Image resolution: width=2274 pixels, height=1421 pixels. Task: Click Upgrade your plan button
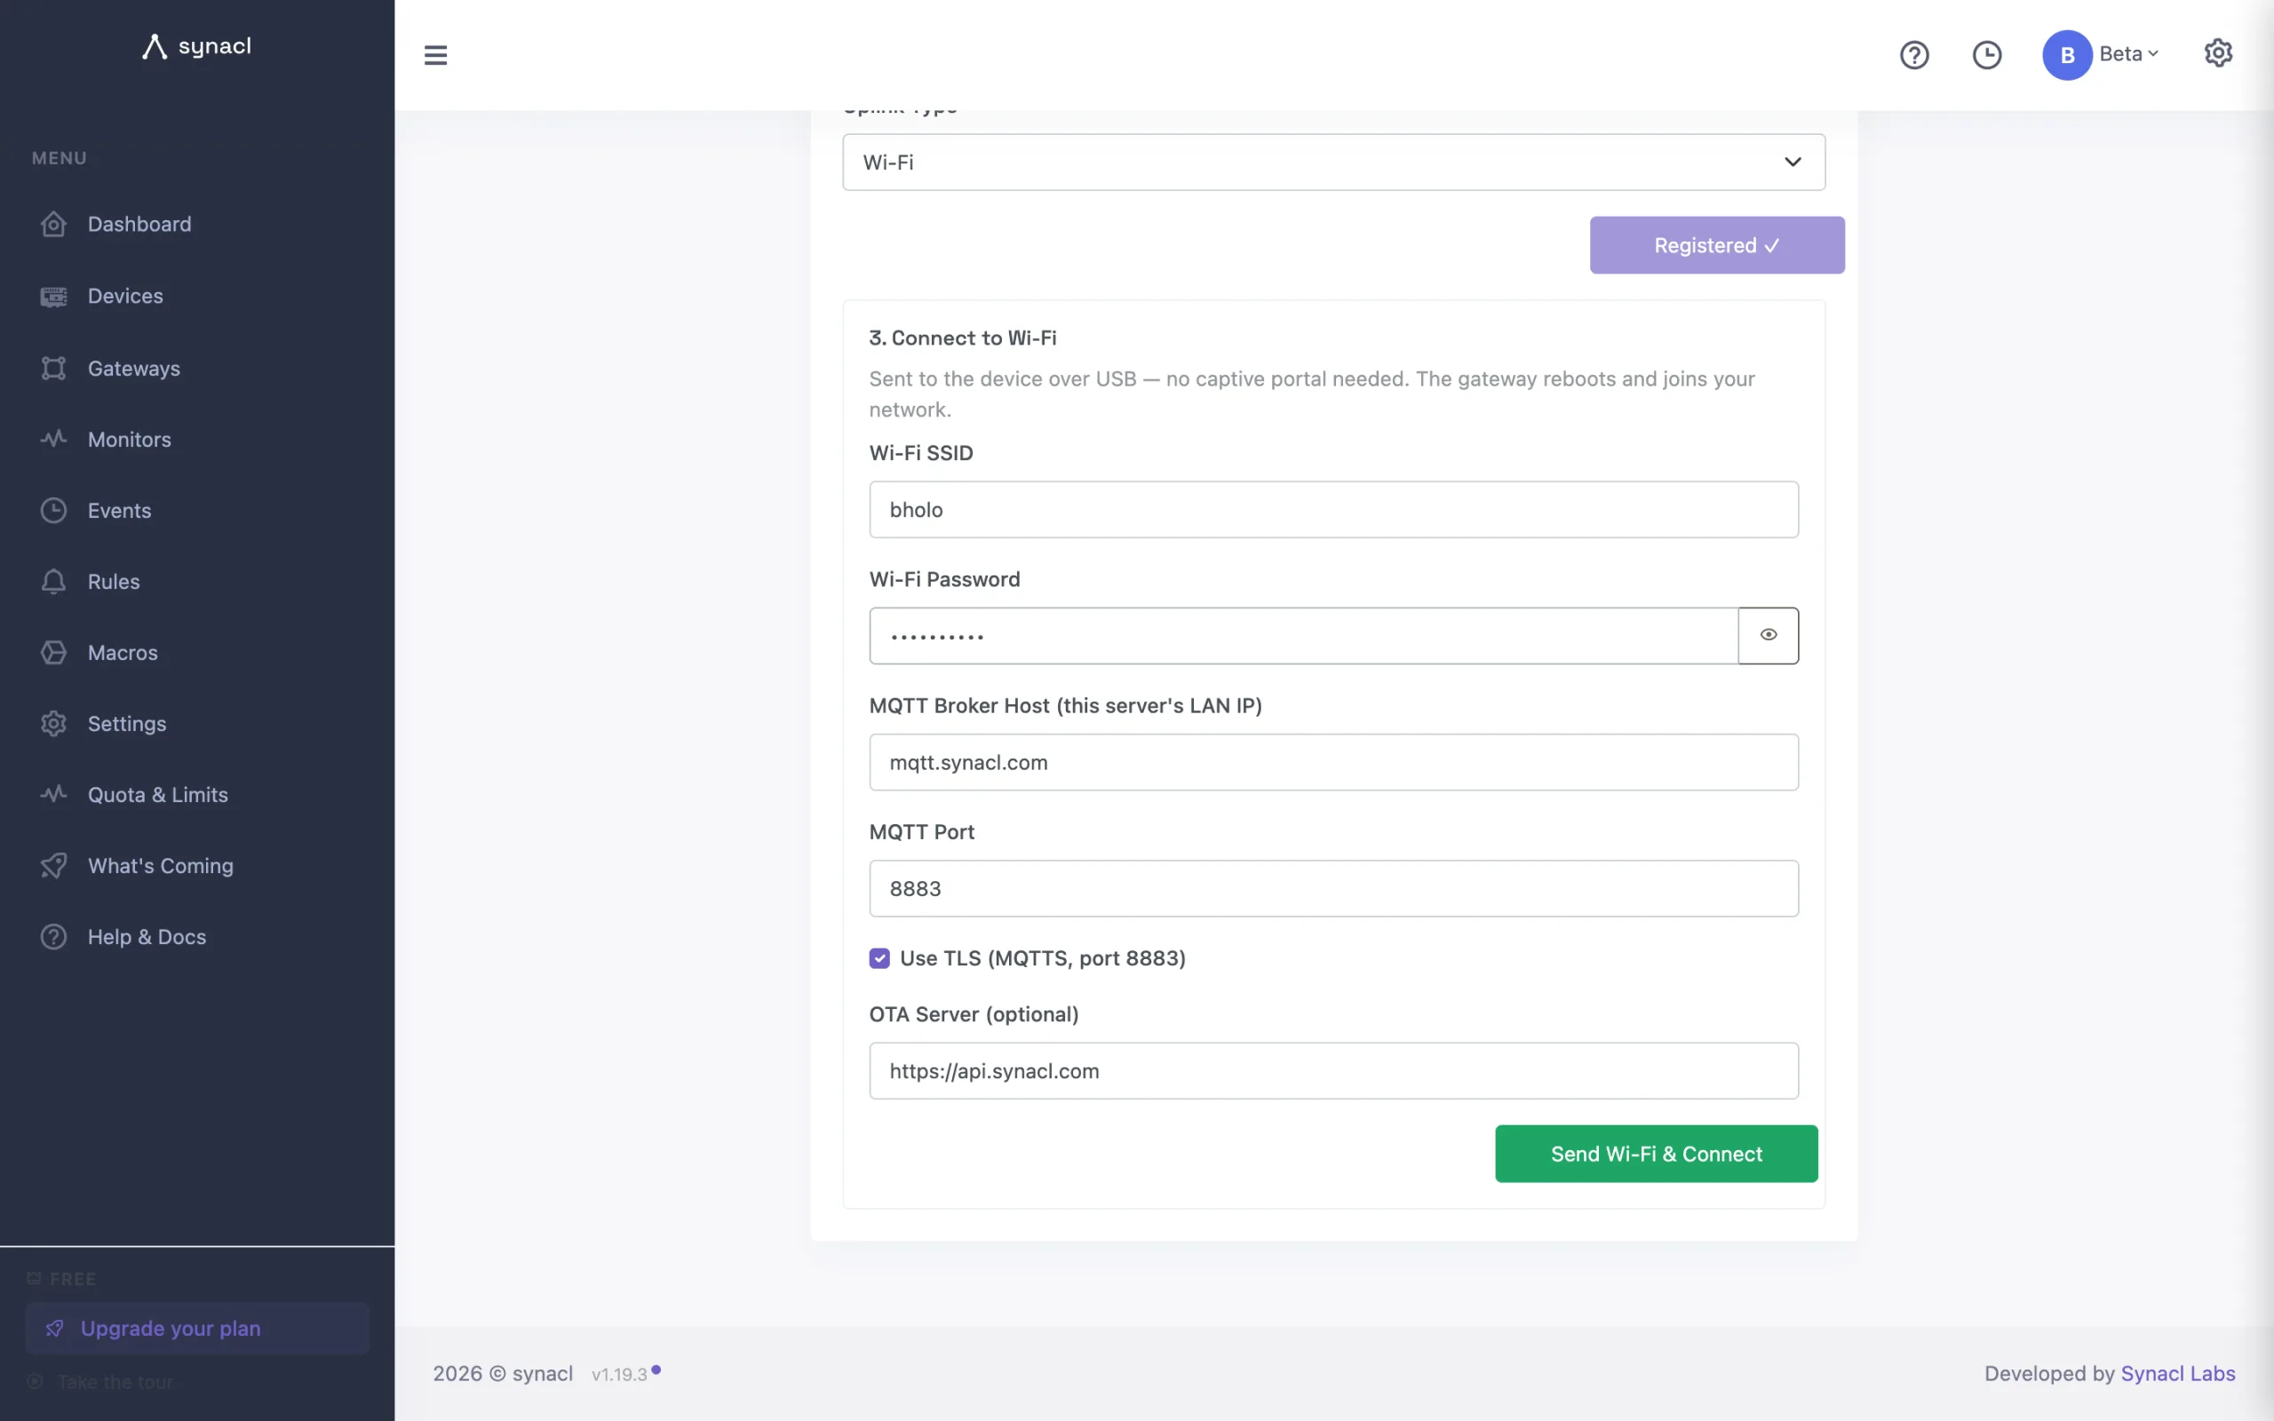point(196,1328)
